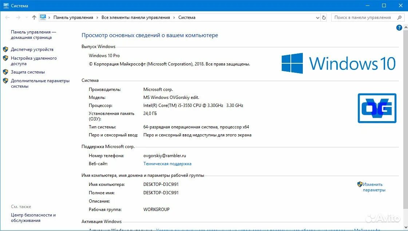Click 64-разрядная операционная система text
The height and width of the screenshot is (231, 408).
[x=196, y=127]
